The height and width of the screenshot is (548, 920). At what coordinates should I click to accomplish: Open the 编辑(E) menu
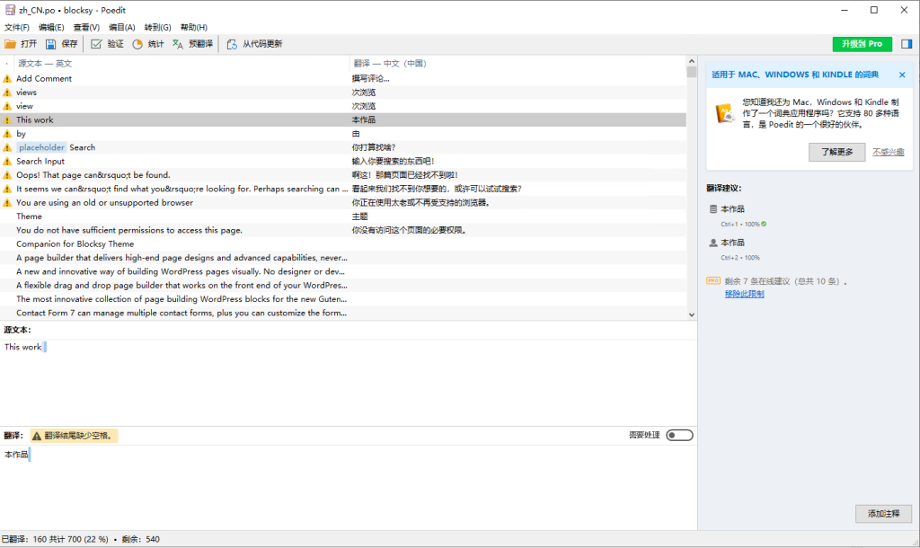tap(51, 27)
